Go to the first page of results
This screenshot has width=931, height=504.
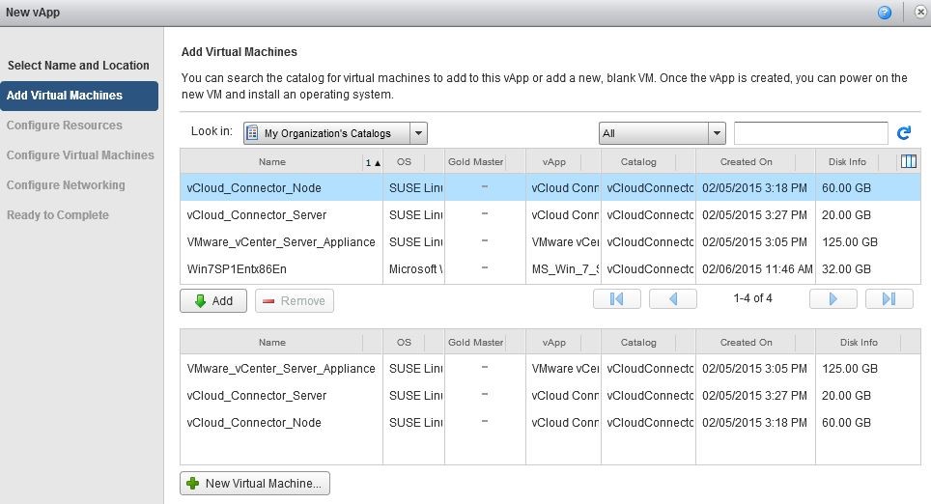coord(617,298)
